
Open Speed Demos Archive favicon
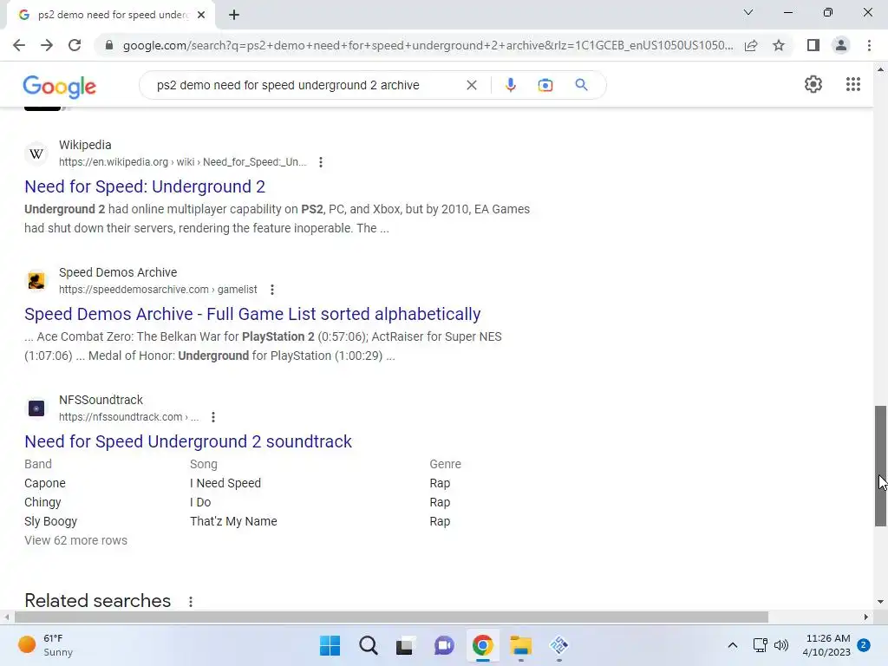36,281
